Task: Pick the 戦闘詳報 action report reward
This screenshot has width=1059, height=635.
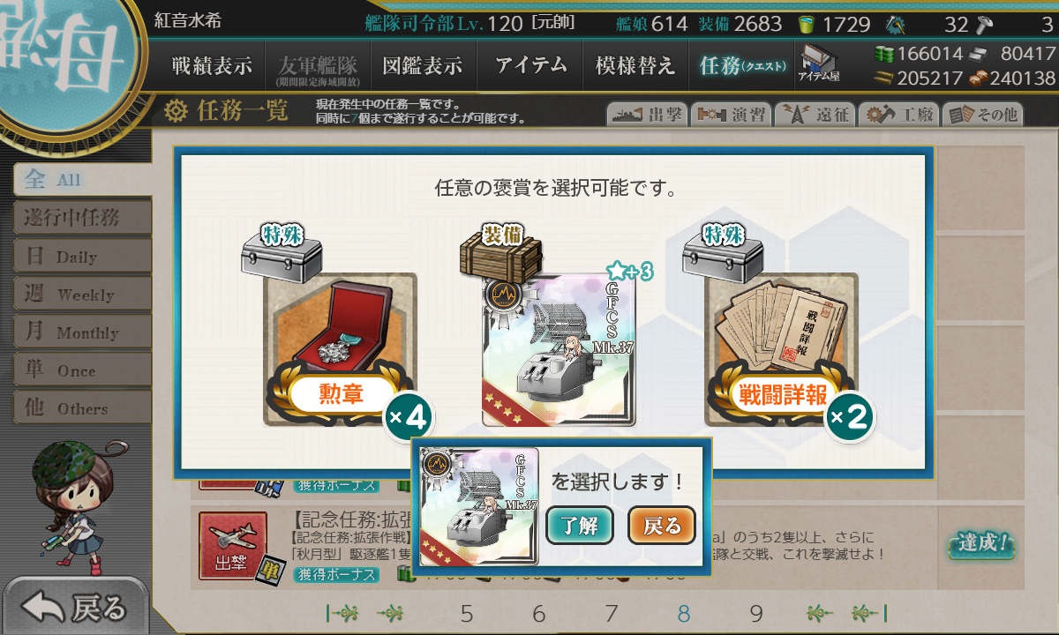Action: (781, 350)
